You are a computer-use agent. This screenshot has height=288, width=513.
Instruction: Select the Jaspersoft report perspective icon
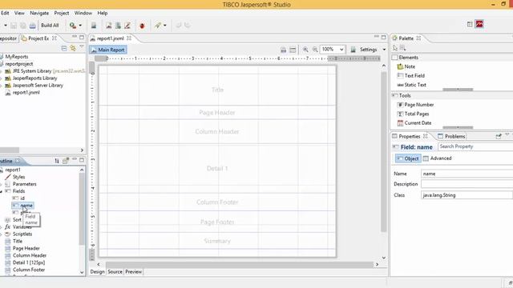click(479, 24)
